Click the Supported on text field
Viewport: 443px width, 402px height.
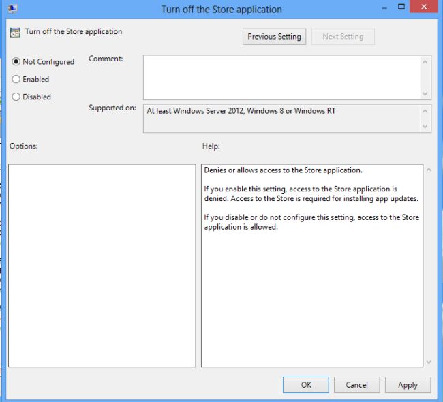point(281,119)
